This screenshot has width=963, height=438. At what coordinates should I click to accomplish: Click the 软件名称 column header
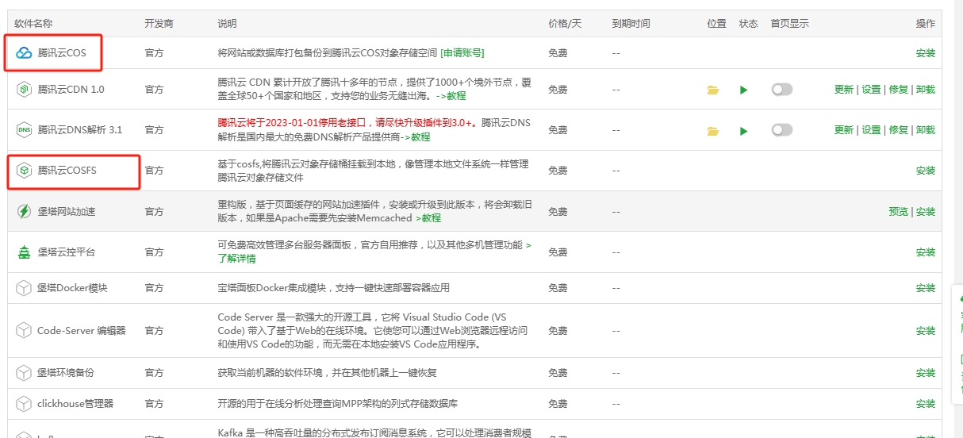click(33, 24)
